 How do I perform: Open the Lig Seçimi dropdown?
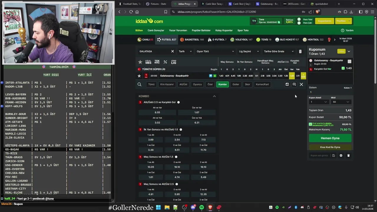249,51
